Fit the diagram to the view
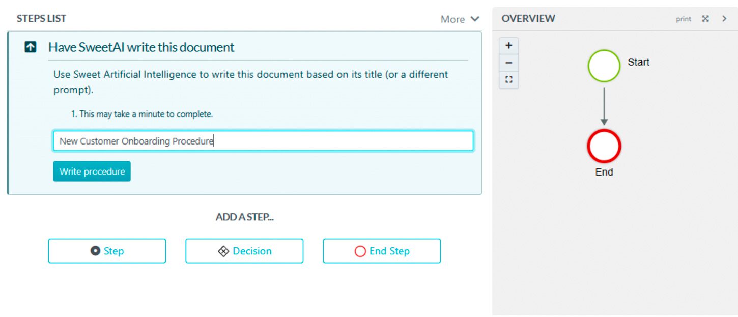This screenshot has width=738, height=317. click(508, 80)
